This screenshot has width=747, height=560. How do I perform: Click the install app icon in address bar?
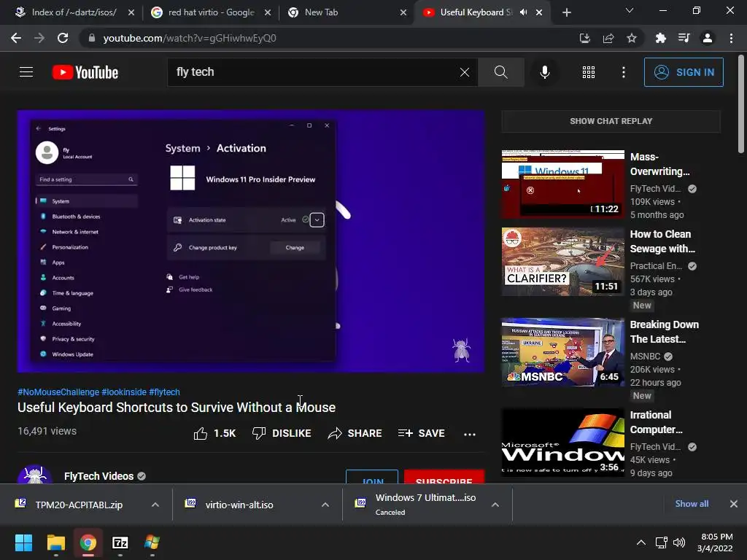pyautogui.click(x=584, y=38)
